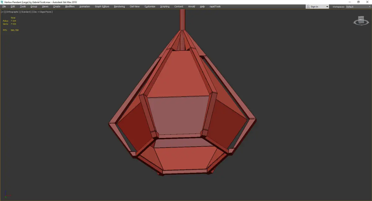Open the Help menu

click(x=202, y=6)
